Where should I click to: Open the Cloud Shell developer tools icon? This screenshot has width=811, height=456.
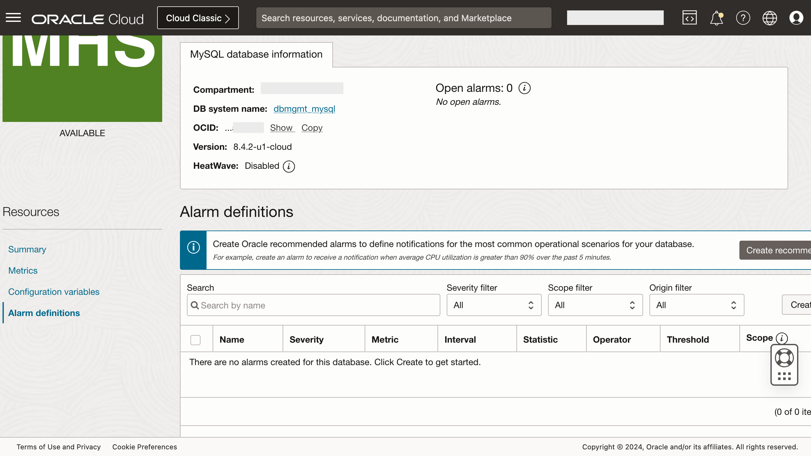click(689, 18)
